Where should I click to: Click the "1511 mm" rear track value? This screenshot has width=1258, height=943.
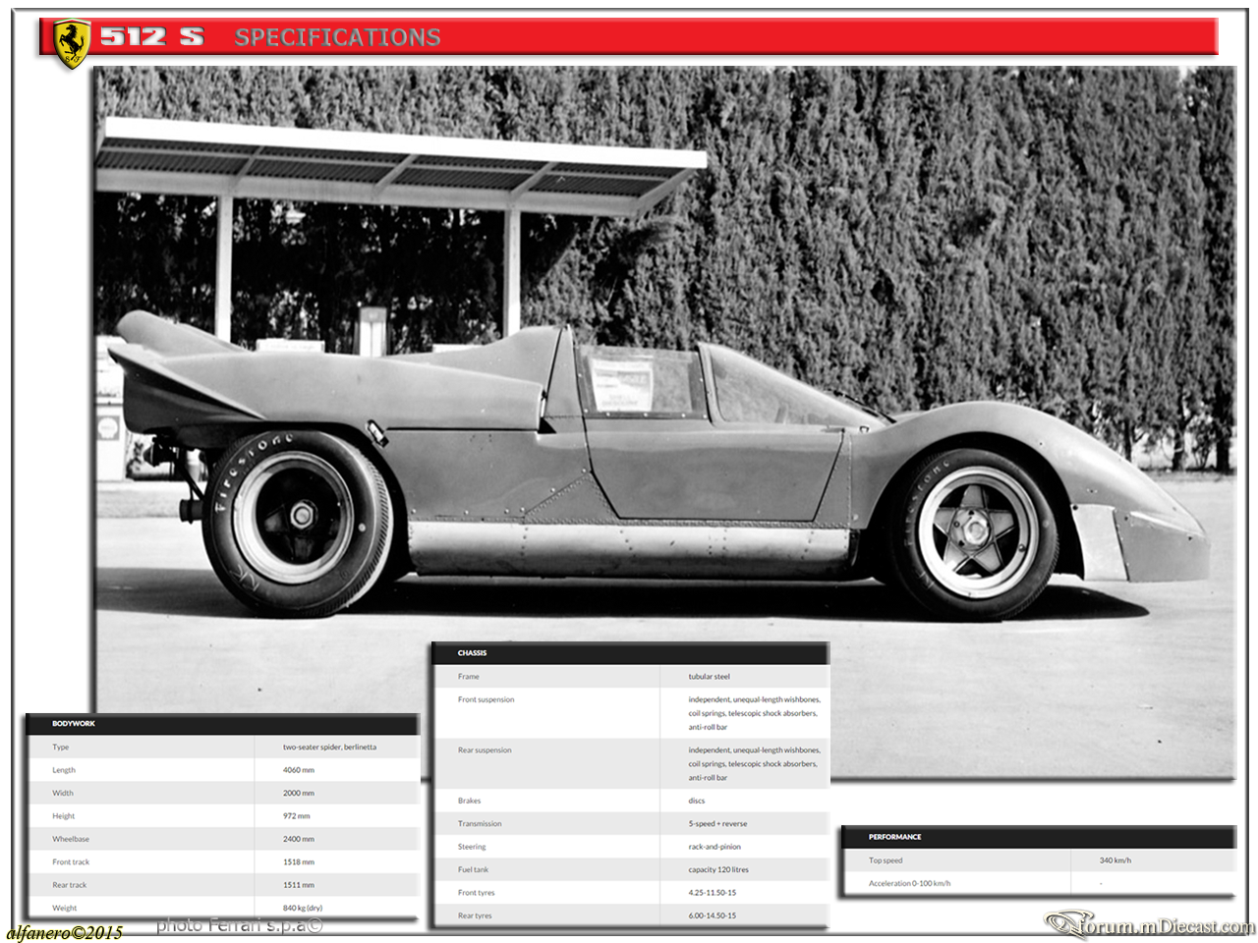299,885
